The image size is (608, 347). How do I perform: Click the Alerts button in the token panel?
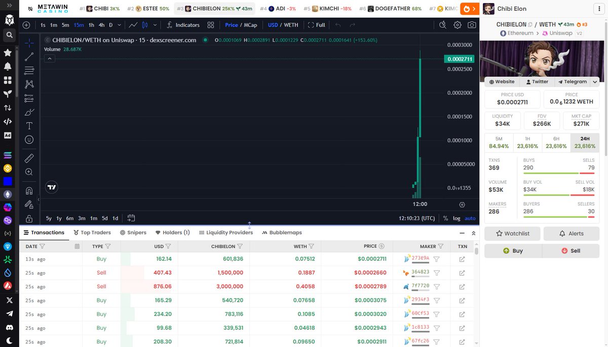(x=572, y=234)
